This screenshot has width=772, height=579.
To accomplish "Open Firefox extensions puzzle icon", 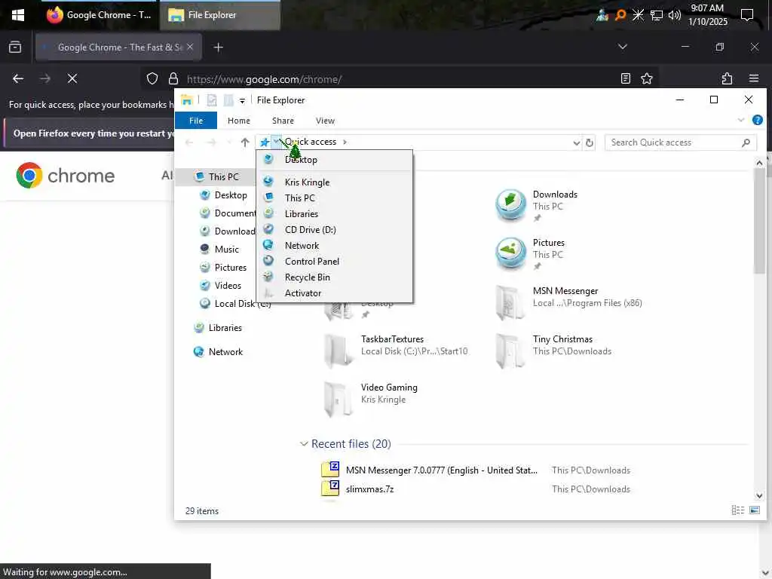I will 728,78.
